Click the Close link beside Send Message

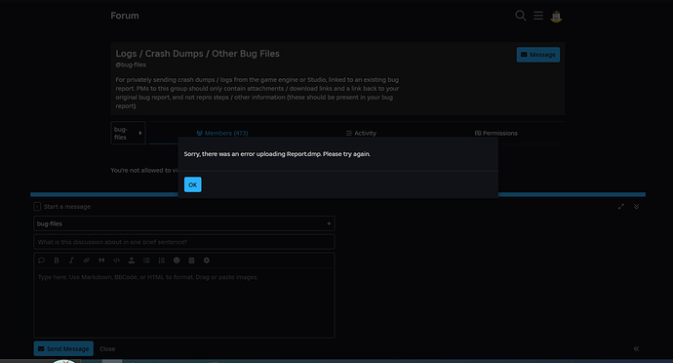point(107,348)
